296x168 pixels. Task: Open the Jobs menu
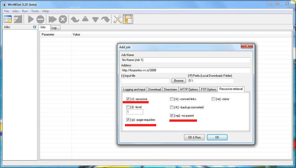pyautogui.click(x=15, y=11)
